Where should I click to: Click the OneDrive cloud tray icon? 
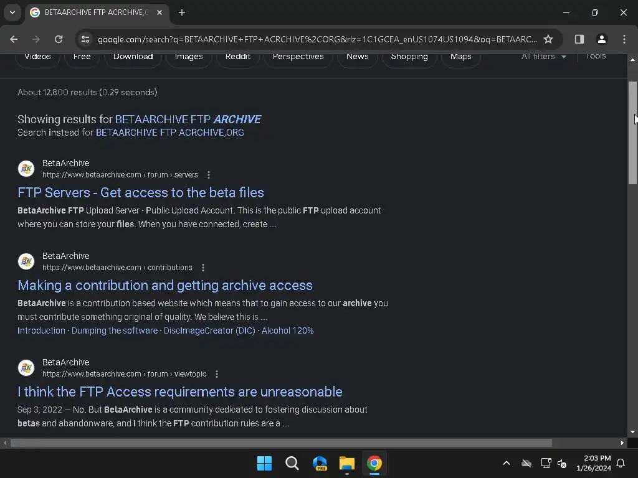tap(526, 463)
